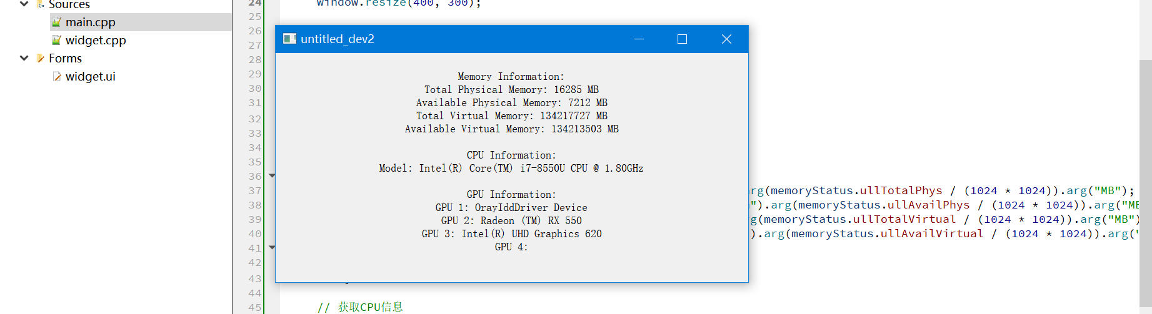
Task: Click the untitled_dev2 window app icon
Action: pyautogui.click(x=289, y=39)
